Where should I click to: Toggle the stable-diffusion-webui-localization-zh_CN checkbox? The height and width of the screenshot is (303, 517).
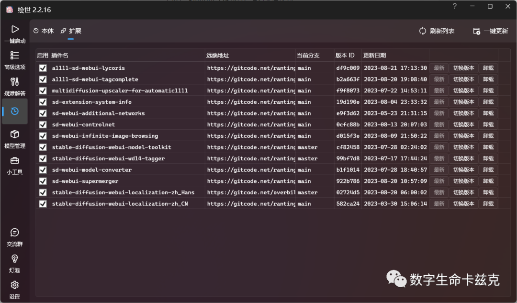point(43,204)
